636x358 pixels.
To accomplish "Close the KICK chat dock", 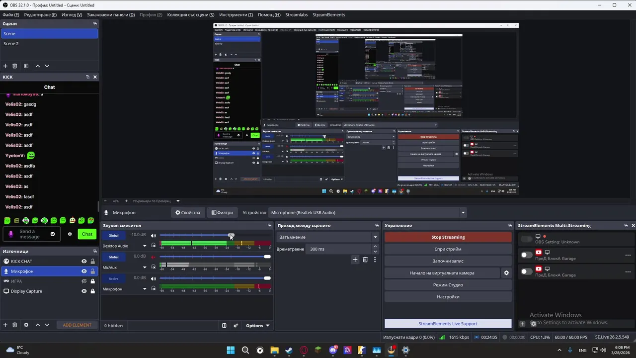I will 95,77.
